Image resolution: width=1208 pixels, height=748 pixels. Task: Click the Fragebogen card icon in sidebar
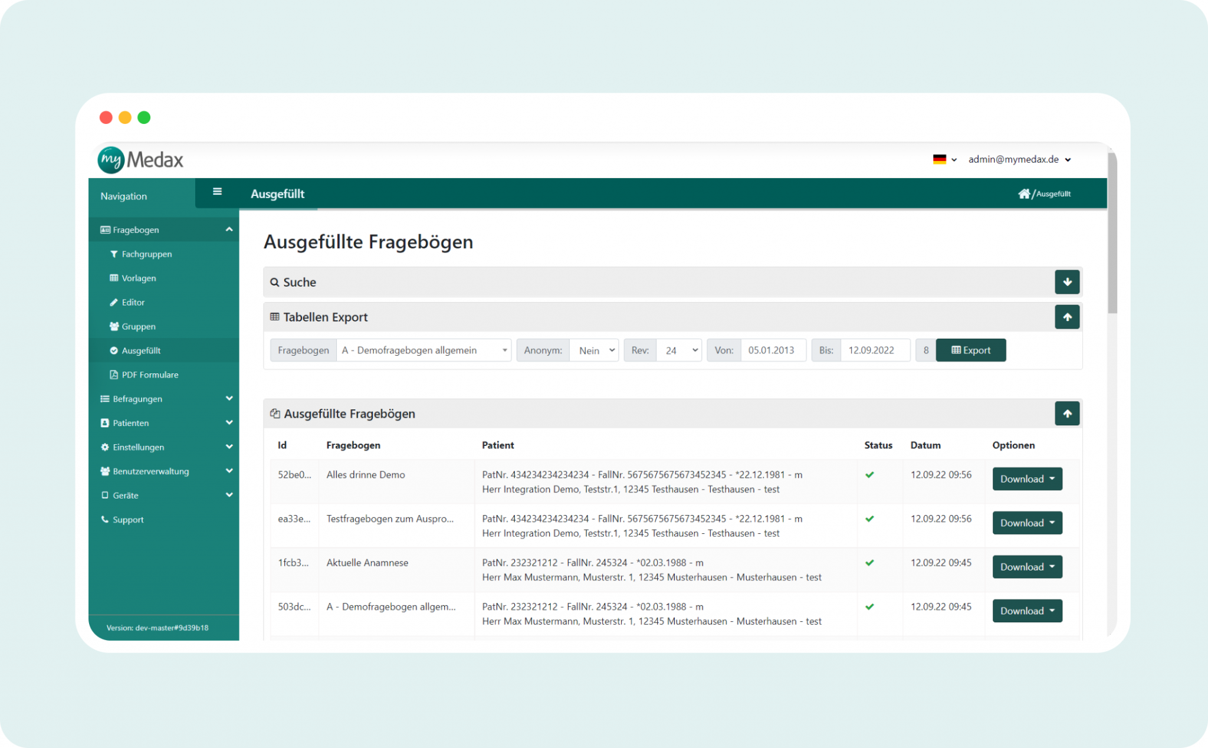105,229
